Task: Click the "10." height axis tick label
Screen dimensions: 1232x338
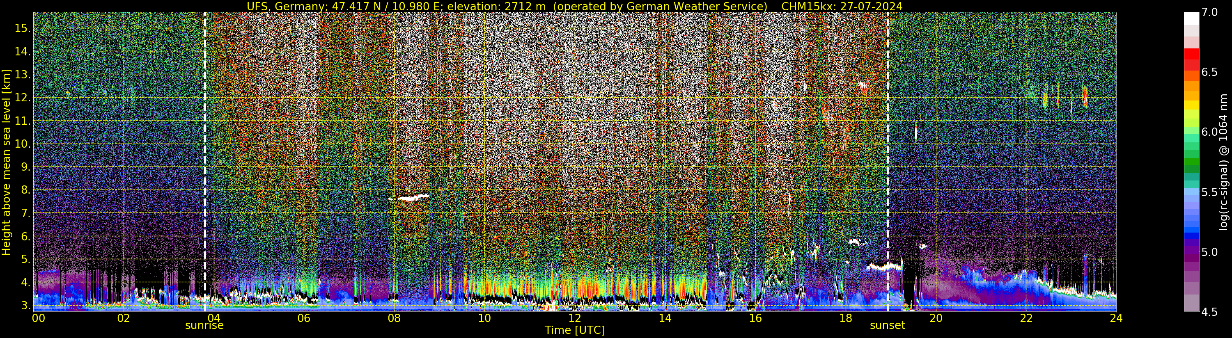Action: pos(22,144)
